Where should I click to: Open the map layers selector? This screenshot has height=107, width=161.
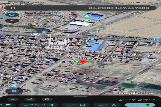12,15
